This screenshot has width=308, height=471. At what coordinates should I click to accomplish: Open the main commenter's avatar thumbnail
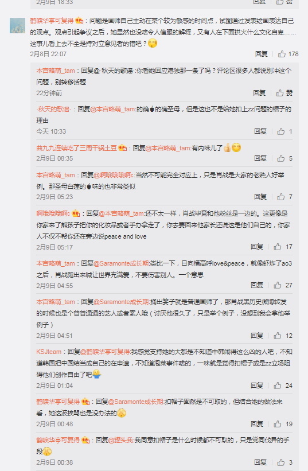pos(17,26)
